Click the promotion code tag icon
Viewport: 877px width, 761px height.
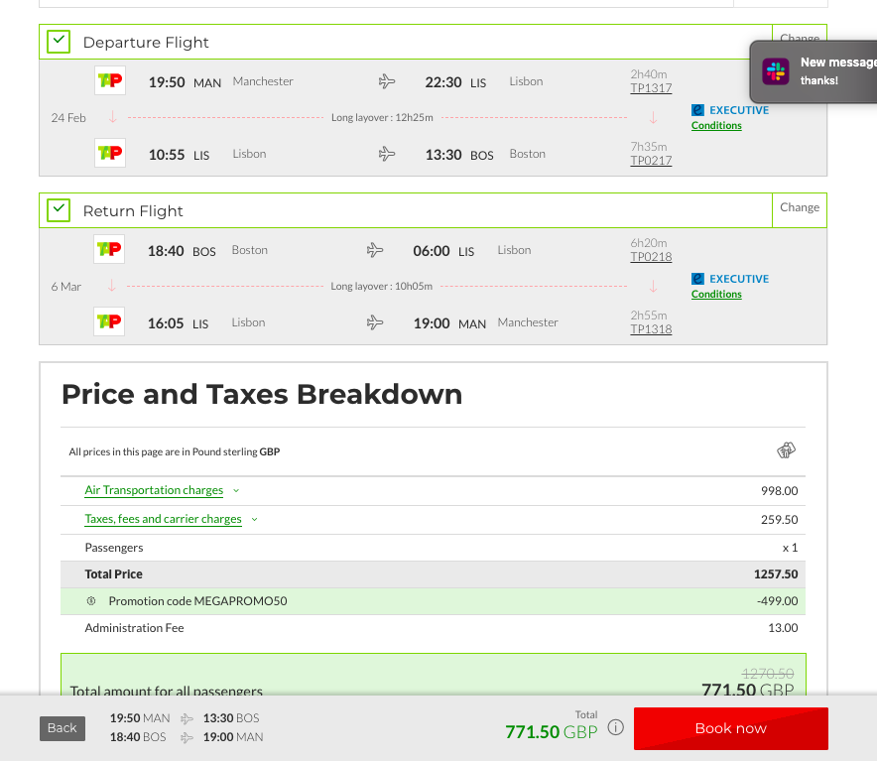point(91,601)
